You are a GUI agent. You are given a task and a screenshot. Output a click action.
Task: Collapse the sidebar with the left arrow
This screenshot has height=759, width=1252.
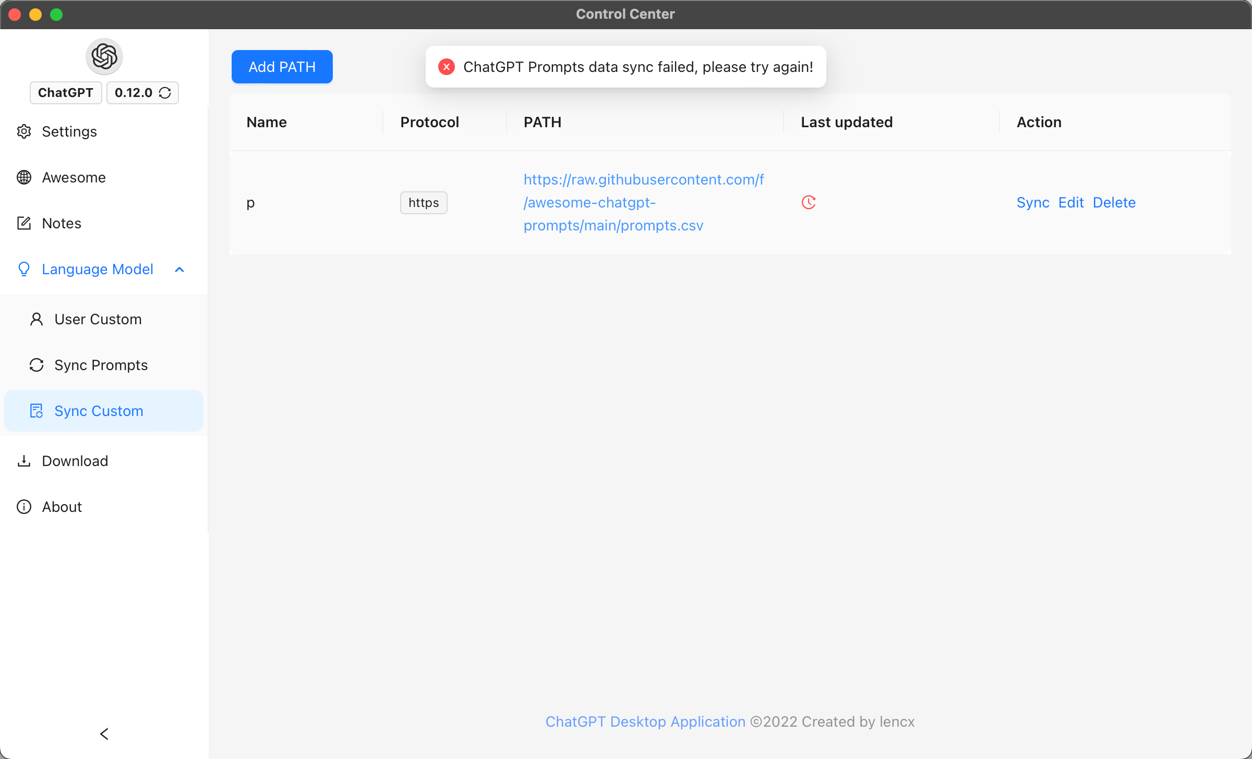[x=104, y=734]
